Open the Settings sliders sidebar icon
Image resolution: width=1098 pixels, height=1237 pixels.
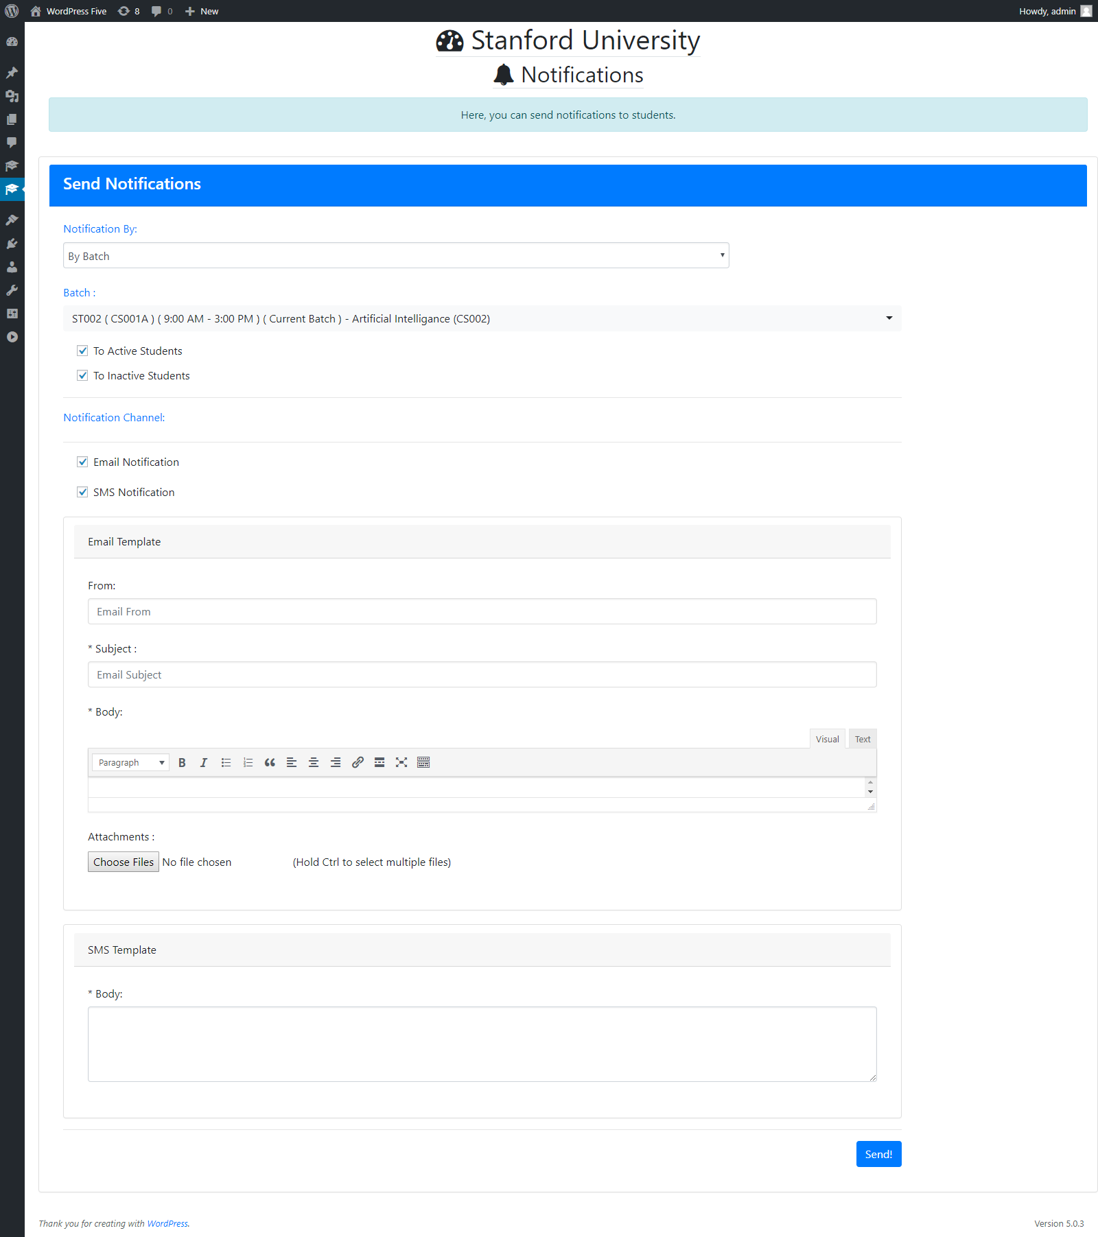[12, 314]
